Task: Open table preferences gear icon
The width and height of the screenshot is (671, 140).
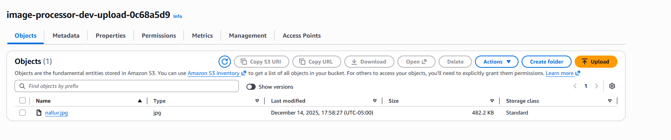Action: 612,86
